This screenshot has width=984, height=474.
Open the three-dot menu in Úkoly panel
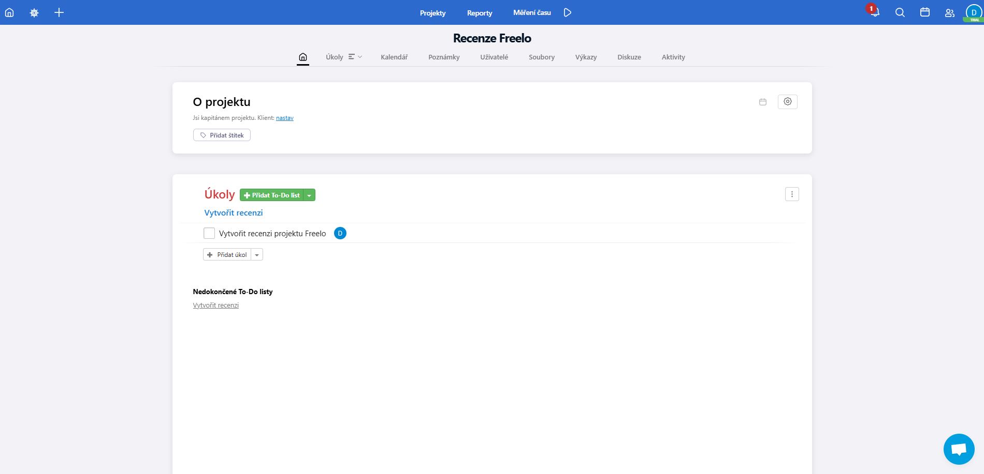(x=792, y=194)
